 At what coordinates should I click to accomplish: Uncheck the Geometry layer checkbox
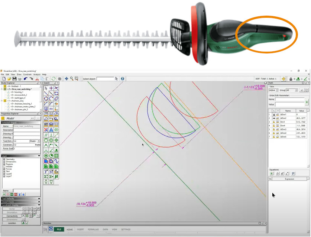coord(4,159)
